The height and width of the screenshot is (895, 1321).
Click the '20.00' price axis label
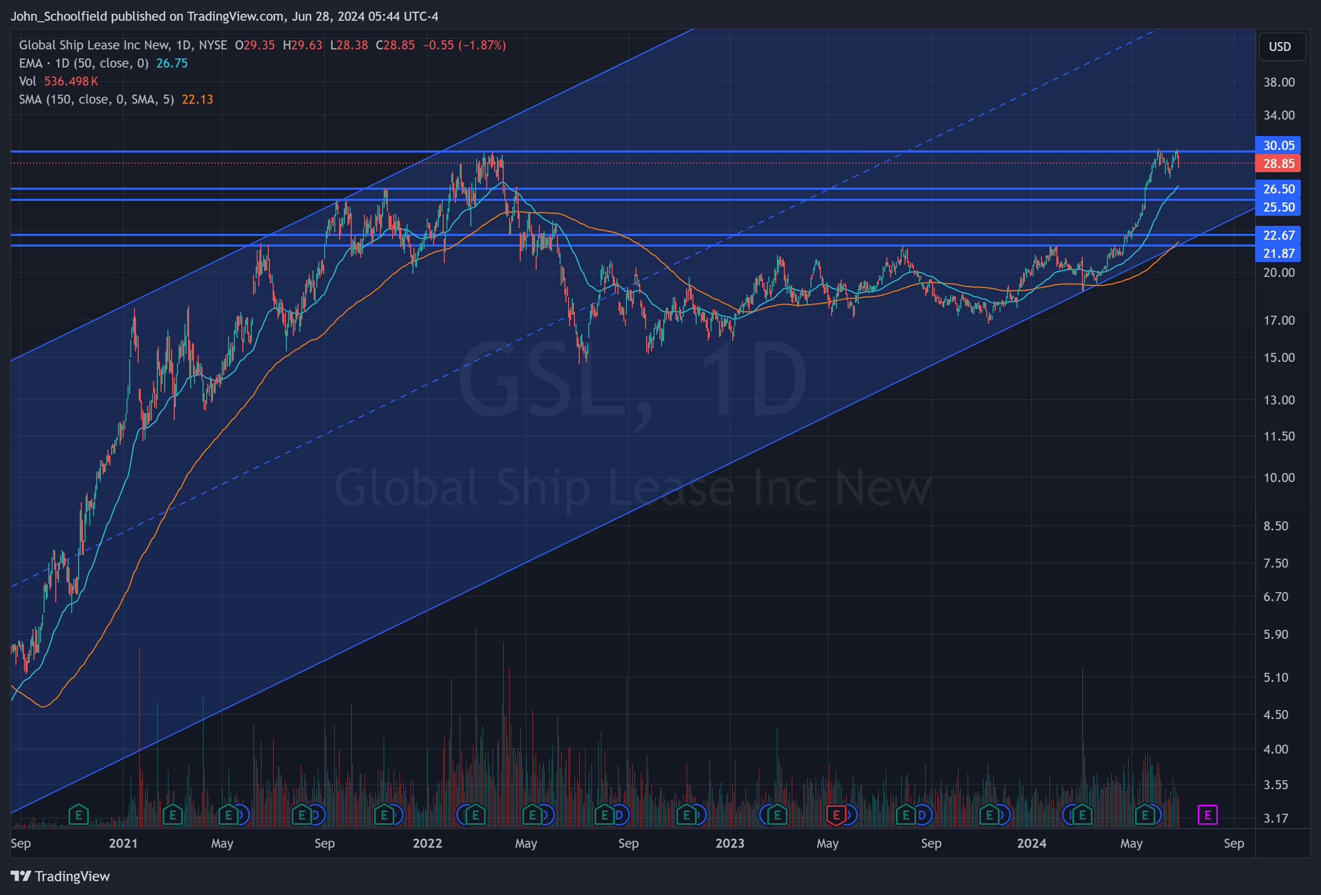(1279, 272)
